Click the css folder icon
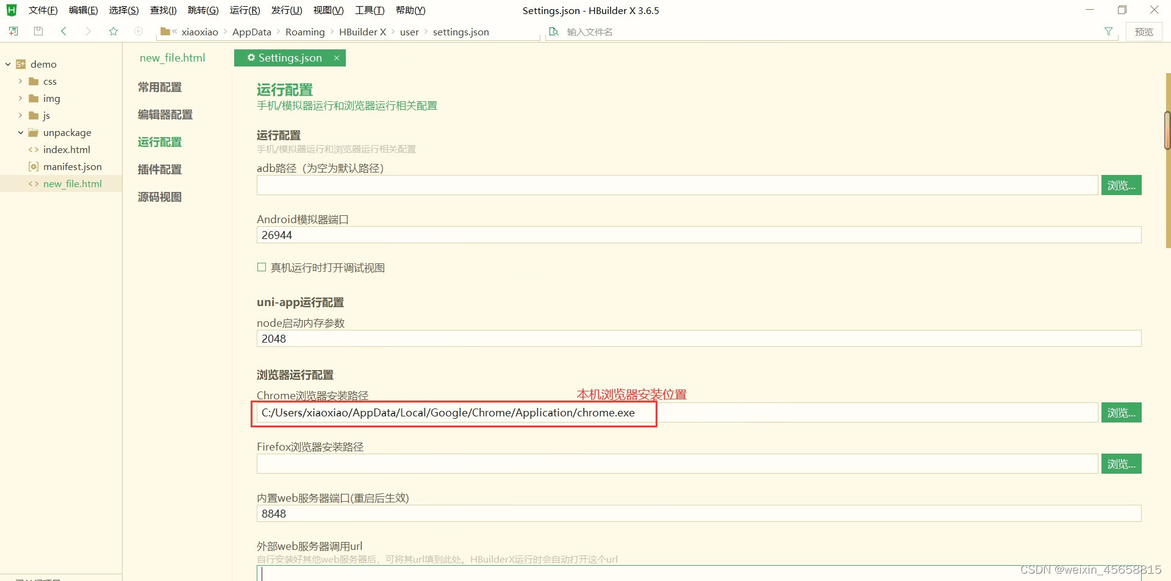Screen dimensions: 1171x581 coord(34,81)
